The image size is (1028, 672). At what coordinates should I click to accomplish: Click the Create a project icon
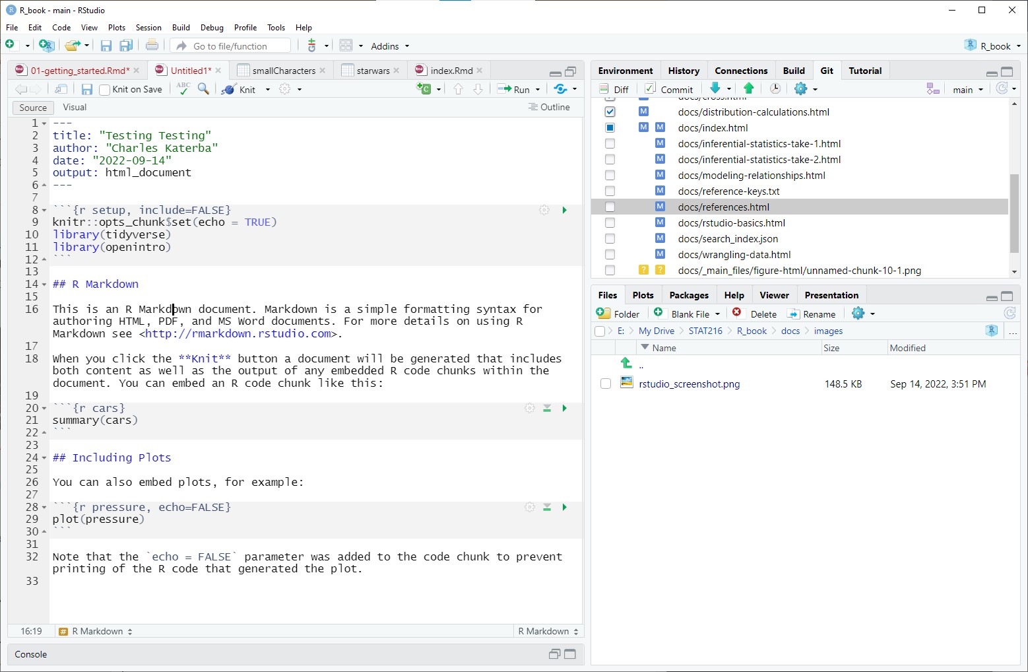pyautogui.click(x=46, y=46)
